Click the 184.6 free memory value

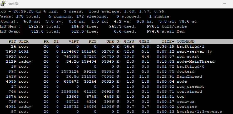(78, 26)
